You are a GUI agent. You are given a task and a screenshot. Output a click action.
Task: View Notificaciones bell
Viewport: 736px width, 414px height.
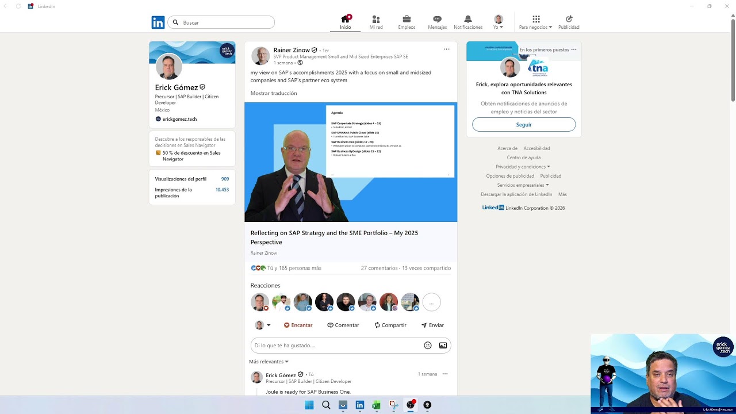click(x=468, y=22)
